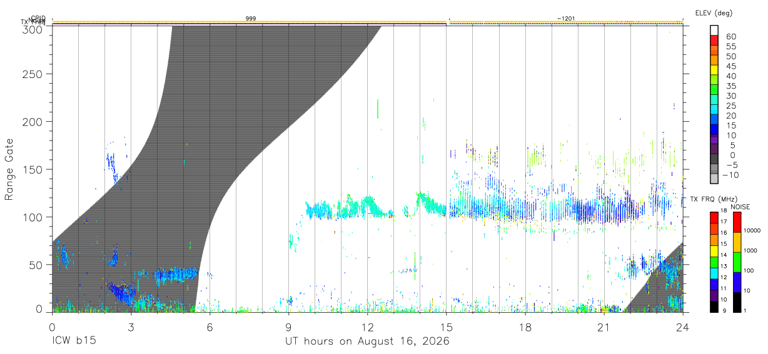
Task: Click the '18' tick label on UT hours axis
Action: point(525,327)
